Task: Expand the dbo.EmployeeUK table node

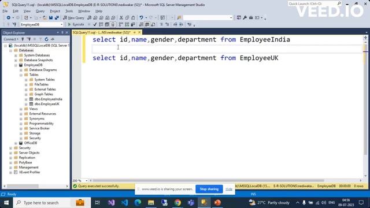Action: click(x=26, y=104)
